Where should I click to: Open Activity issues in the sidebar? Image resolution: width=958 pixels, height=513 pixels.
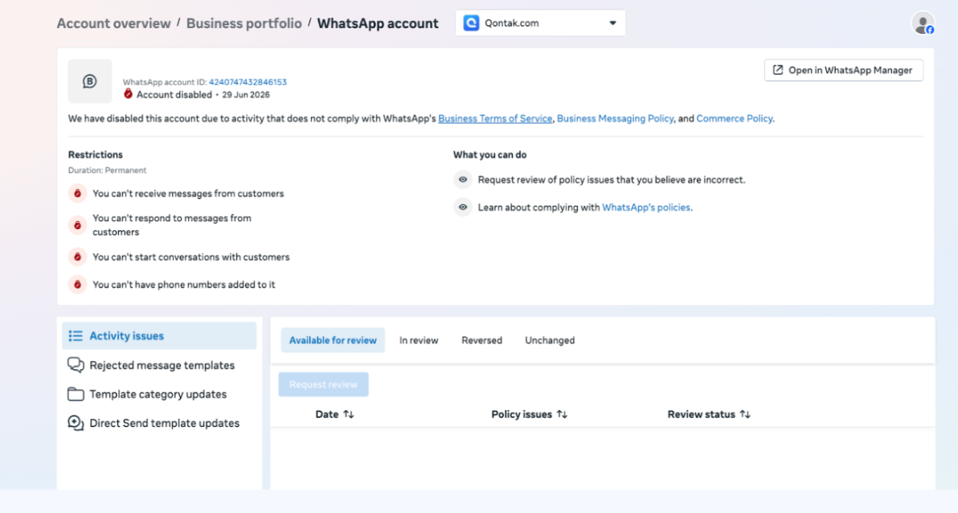pos(159,335)
